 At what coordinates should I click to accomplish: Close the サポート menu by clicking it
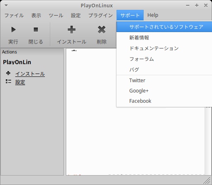click(130, 15)
